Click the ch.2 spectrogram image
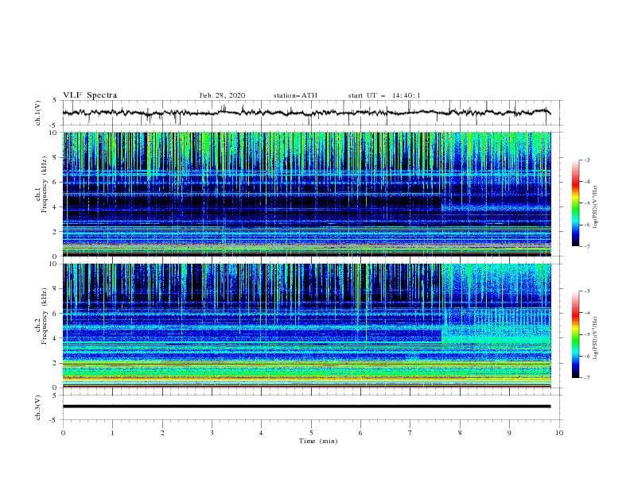This screenshot has height=486, width=630. click(306, 326)
